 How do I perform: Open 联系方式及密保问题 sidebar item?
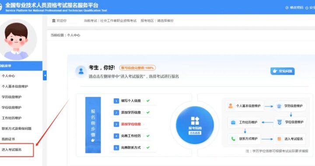coord(17,128)
